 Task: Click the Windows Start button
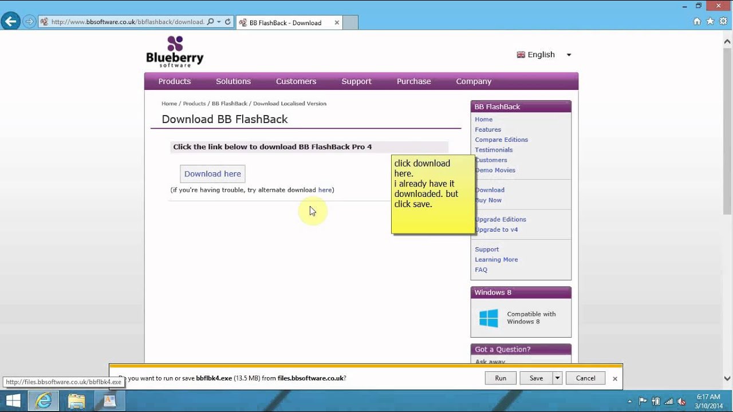pyautogui.click(x=13, y=401)
